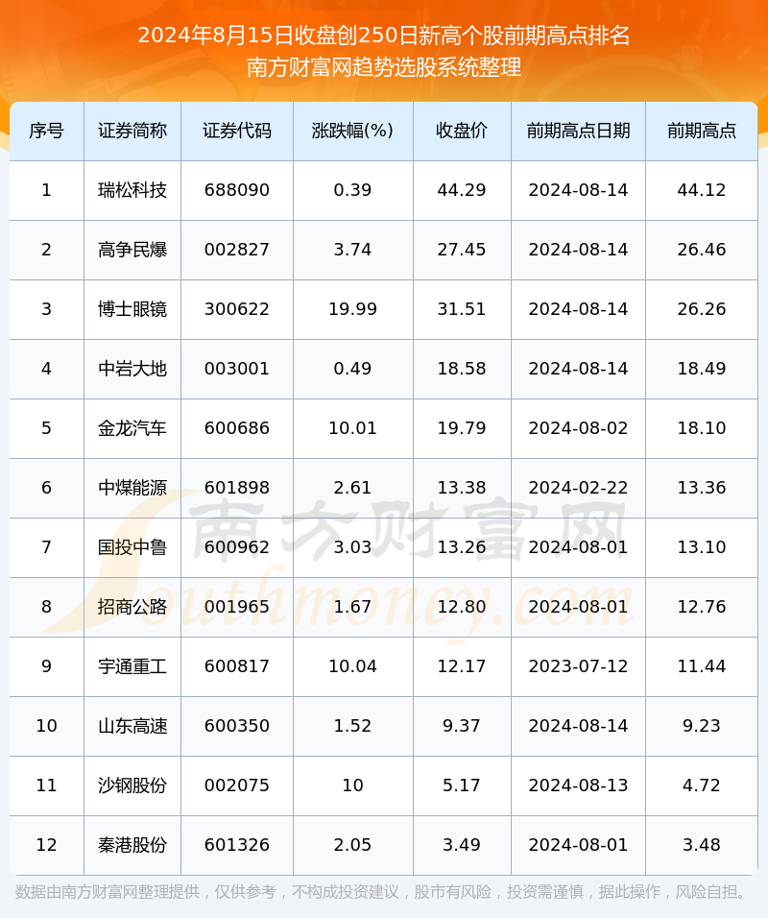Select stock name 瑞松科技
Image resolution: width=768 pixels, height=918 pixels.
(132, 190)
